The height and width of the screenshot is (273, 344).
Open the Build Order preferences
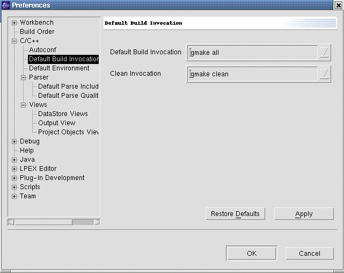pyautogui.click(x=37, y=32)
